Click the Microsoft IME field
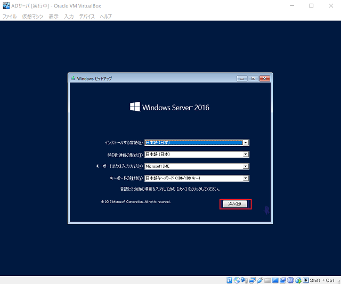 pyautogui.click(x=197, y=166)
